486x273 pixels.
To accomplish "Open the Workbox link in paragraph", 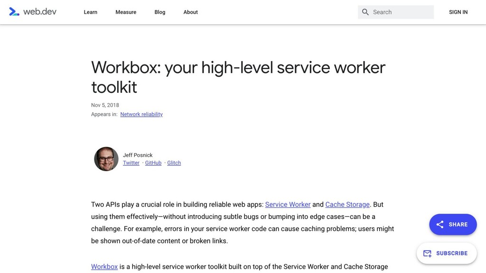I will tap(104, 267).
